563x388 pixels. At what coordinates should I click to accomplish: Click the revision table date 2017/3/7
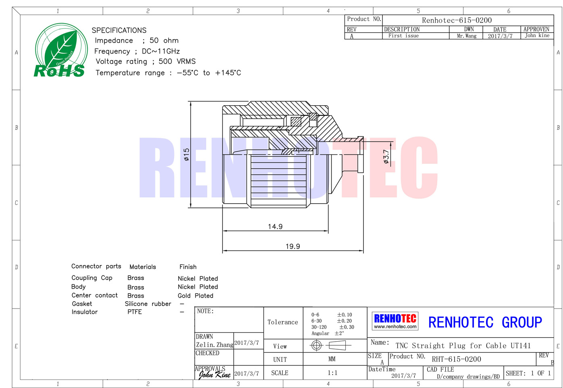[500, 36]
